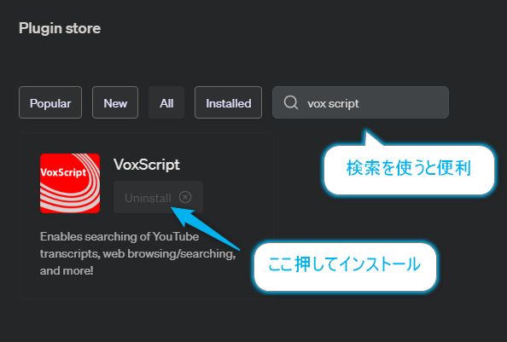Viewport: 507px width, 342px height.
Task: Click the magnifying glass search icon
Action: pyautogui.click(x=291, y=102)
